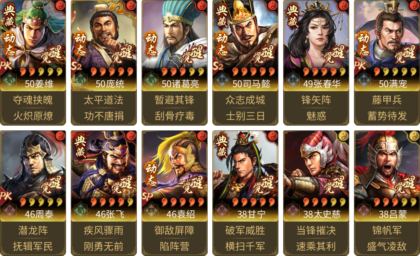Click the 刮骨疗毒 skill under 诸葛亮

[x=175, y=116]
